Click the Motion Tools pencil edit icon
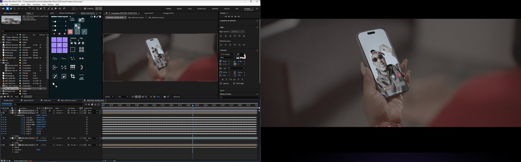The image size is (521, 162). [97, 16]
